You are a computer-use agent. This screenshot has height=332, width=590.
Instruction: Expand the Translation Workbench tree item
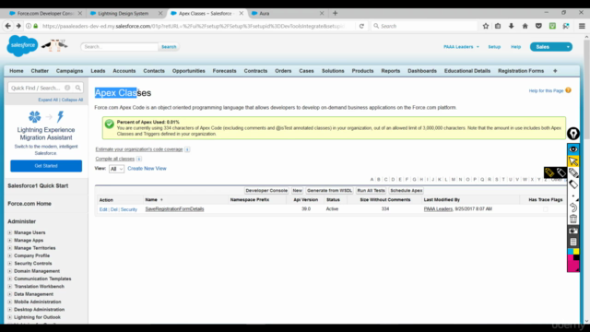(x=10, y=287)
